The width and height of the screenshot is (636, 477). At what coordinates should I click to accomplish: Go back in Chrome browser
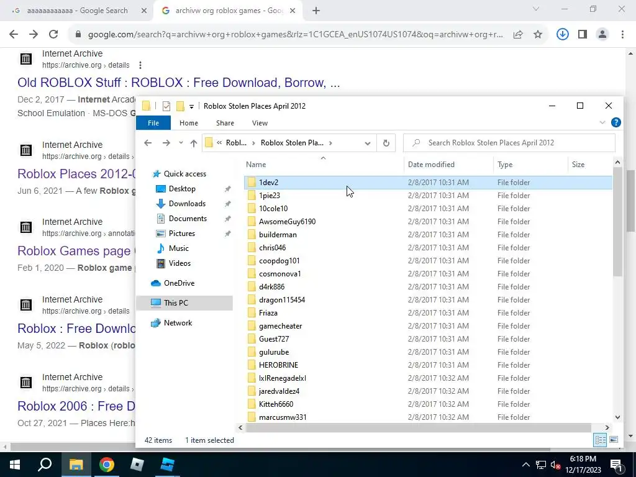point(14,35)
